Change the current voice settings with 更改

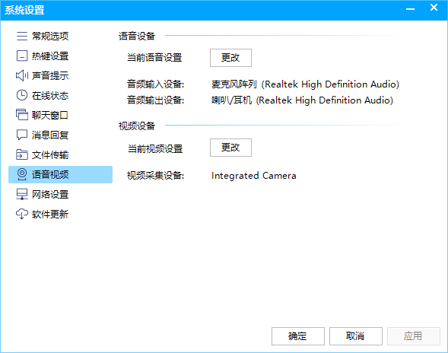click(x=230, y=58)
